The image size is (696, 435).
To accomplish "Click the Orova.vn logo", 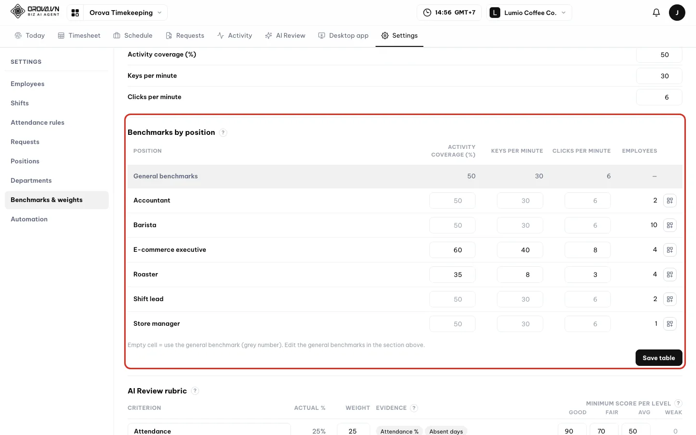I will 35,11.
